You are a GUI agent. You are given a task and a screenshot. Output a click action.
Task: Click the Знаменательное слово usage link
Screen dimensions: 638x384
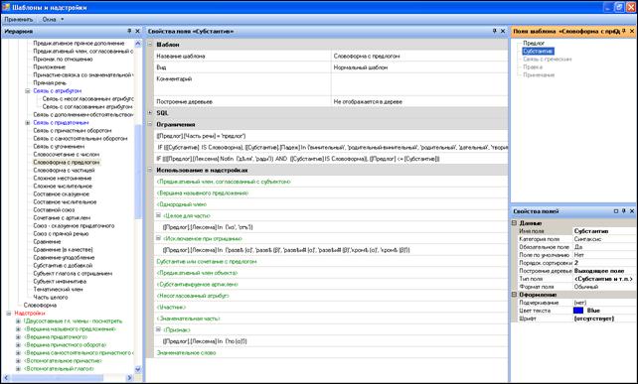[x=186, y=352]
